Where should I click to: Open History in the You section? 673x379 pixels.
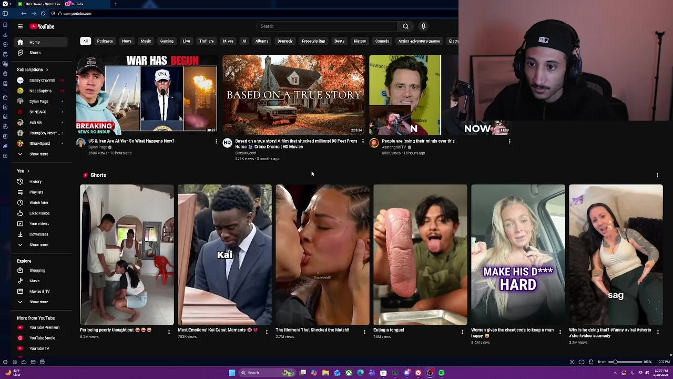tap(42, 182)
